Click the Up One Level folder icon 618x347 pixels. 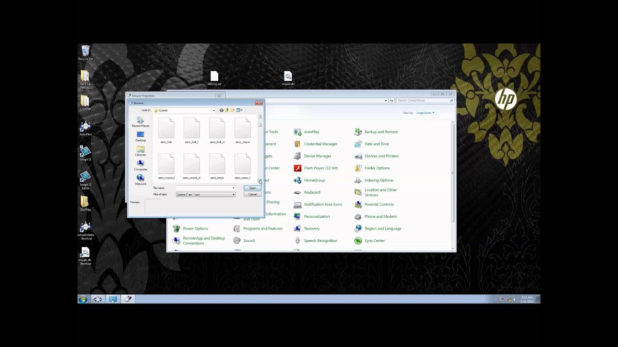pyautogui.click(x=227, y=110)
